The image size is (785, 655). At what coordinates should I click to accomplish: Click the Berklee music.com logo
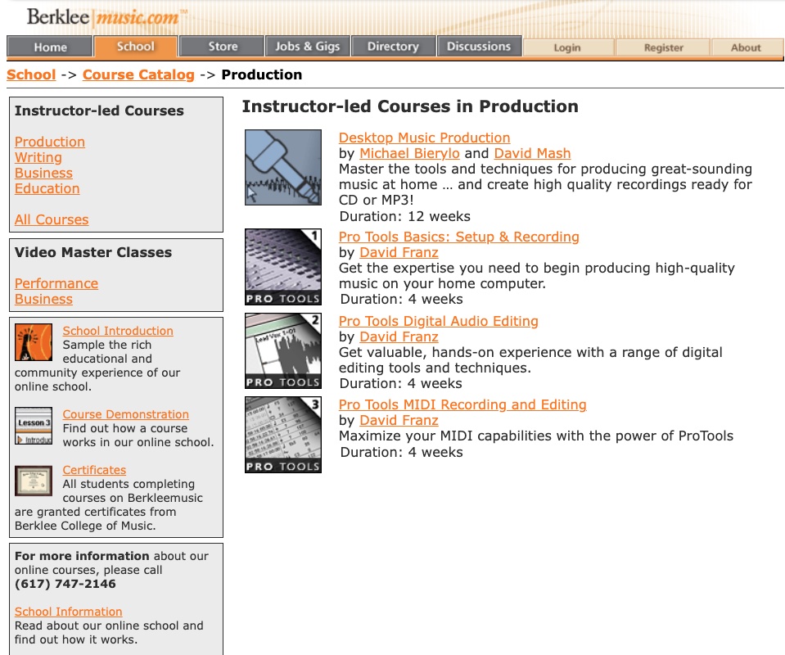coord(106,17)
